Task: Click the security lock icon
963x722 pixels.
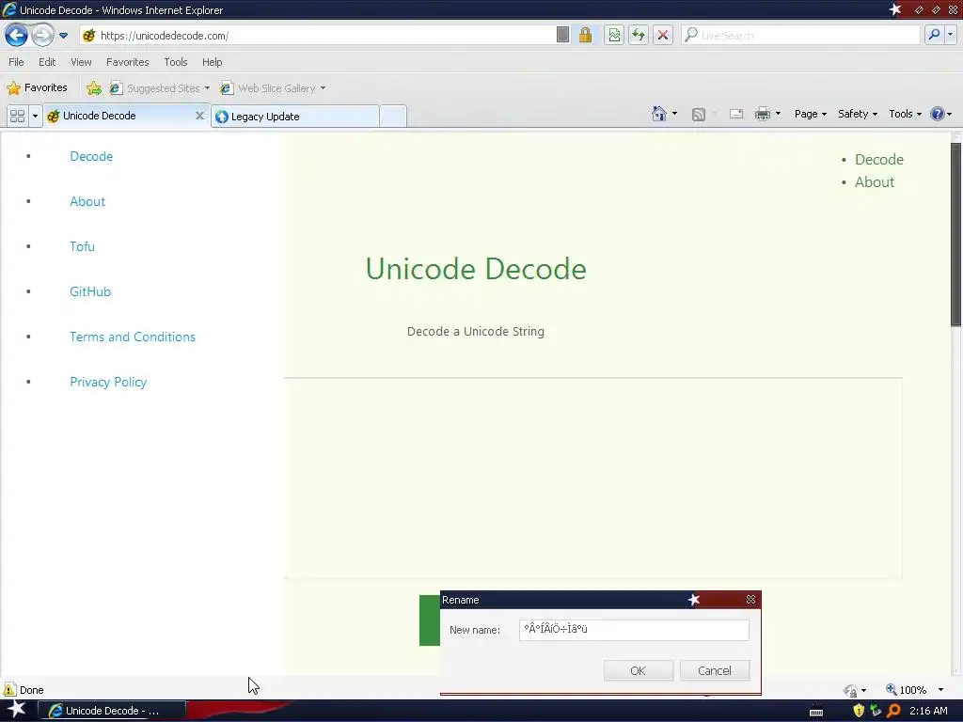Action: pos(585,35)
